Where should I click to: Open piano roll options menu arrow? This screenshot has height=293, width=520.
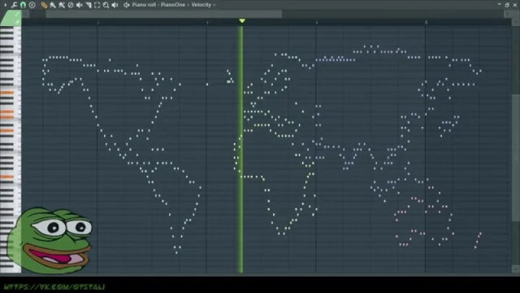click(x=5, y=5)
